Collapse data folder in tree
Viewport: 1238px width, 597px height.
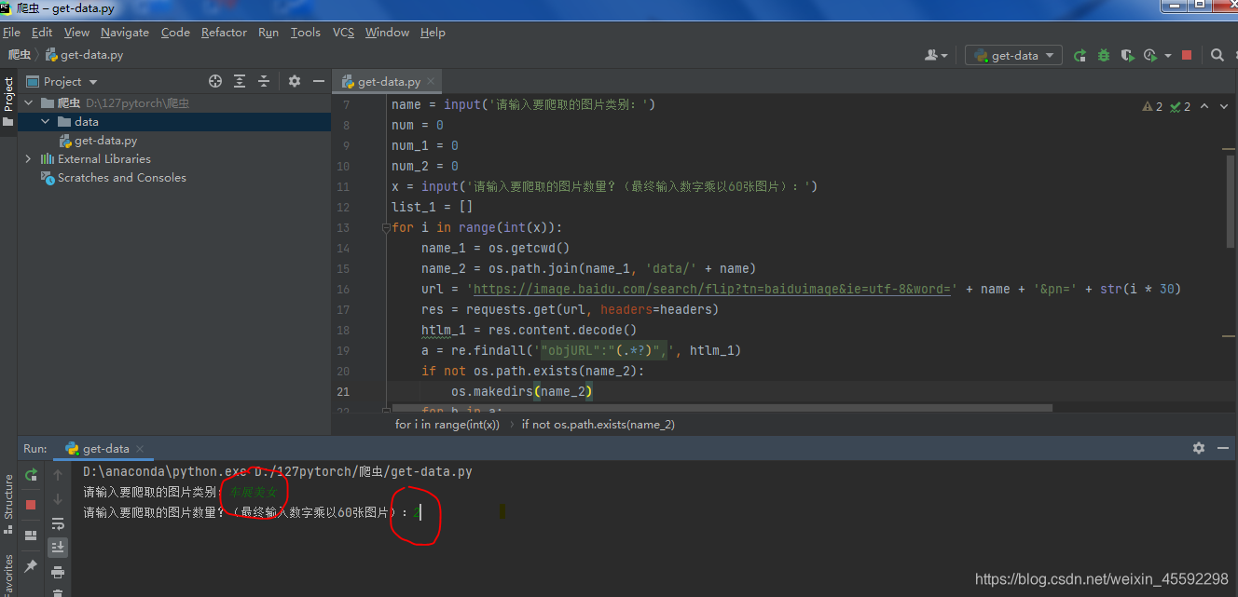click(x=45, y=122)
